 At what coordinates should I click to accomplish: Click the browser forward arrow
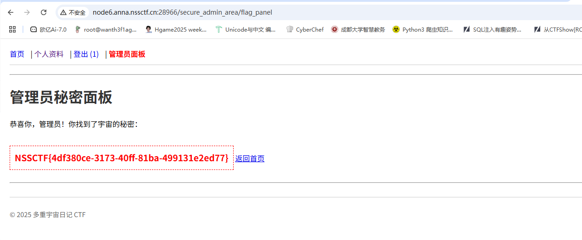pos(27,12)
